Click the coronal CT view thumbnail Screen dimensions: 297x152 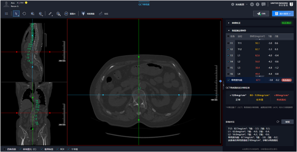coord(34,114)
